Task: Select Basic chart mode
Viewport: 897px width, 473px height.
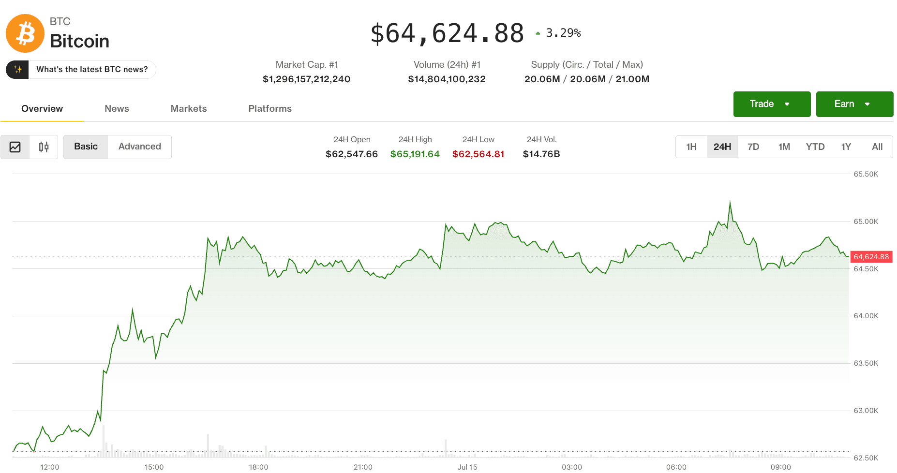Action: (86, 147)
